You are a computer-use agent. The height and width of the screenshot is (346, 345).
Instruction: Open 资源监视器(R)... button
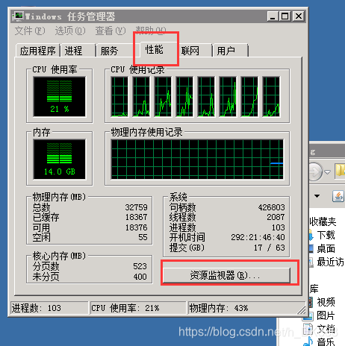coord(226,275)
